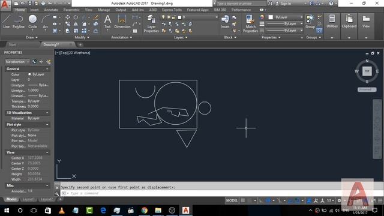Click the Save icon in quick access toolbar
This screenshot has width=384, height=216.
pyautogui.click(x=29, y=4)
